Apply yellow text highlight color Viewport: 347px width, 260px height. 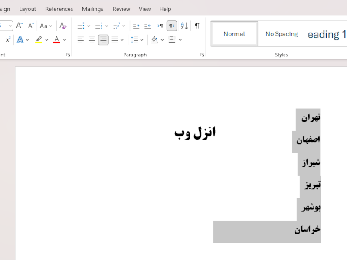(x=39, y=40)
